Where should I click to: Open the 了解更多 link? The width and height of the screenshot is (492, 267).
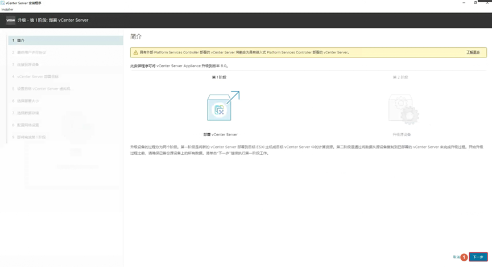click(x=473, y=52)
